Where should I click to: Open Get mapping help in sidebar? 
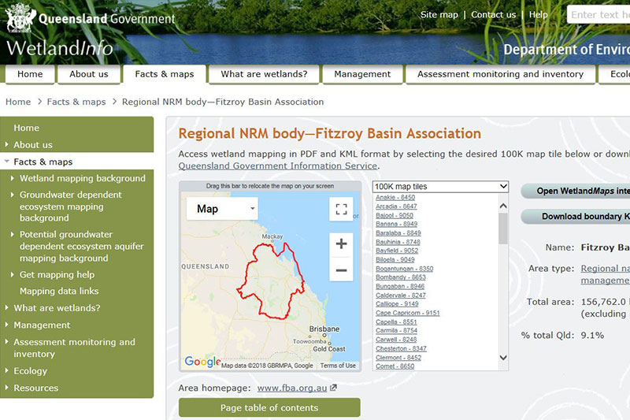pos(57,274)
